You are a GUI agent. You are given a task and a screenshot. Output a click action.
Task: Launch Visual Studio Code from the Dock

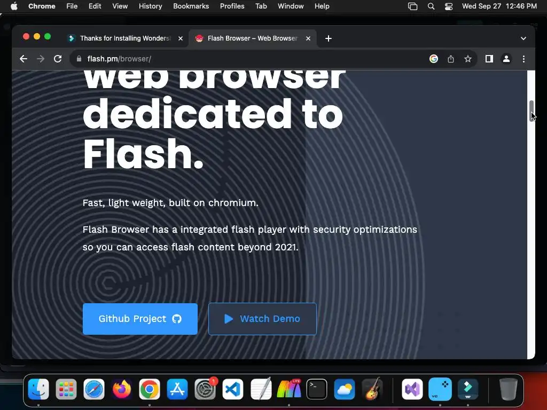pos(233,389)
